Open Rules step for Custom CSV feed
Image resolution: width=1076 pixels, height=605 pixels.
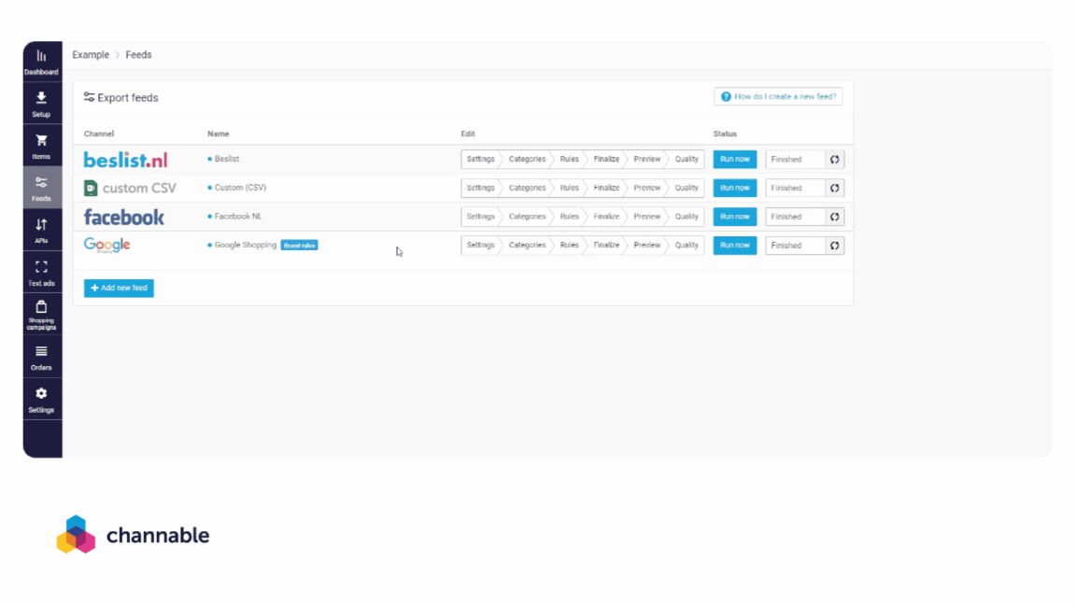569,188
